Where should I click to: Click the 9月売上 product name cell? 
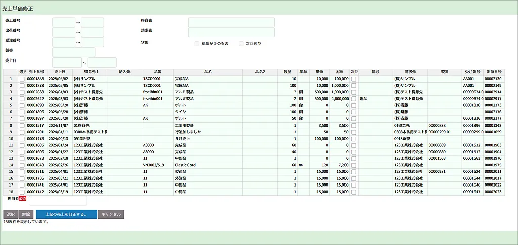pos(208,139)
